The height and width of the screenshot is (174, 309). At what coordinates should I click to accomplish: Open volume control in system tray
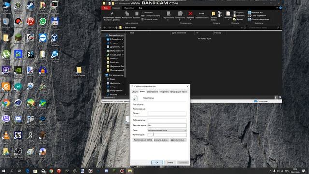pyautogui.click(x=278, y=171)
